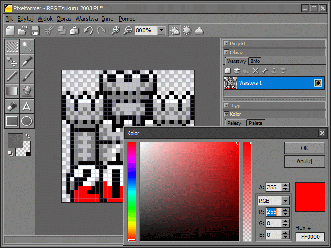Open layer properties wrench icon
The height and width of the screenshot is (248, 331).
pos(265,70)
